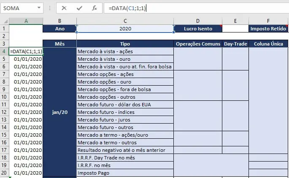Click Mercado a termo - outros cell
This screenshot has width=289, height=178.
click(125, 143)
